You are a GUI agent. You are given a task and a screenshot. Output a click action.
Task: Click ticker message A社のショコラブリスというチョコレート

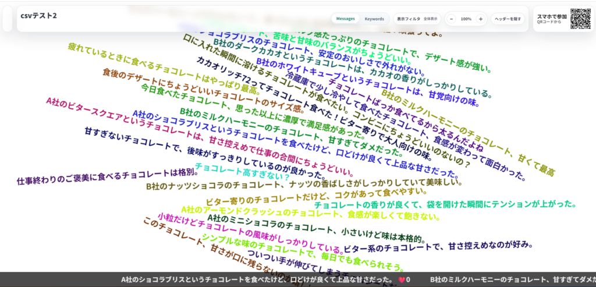tap(257, 280)
